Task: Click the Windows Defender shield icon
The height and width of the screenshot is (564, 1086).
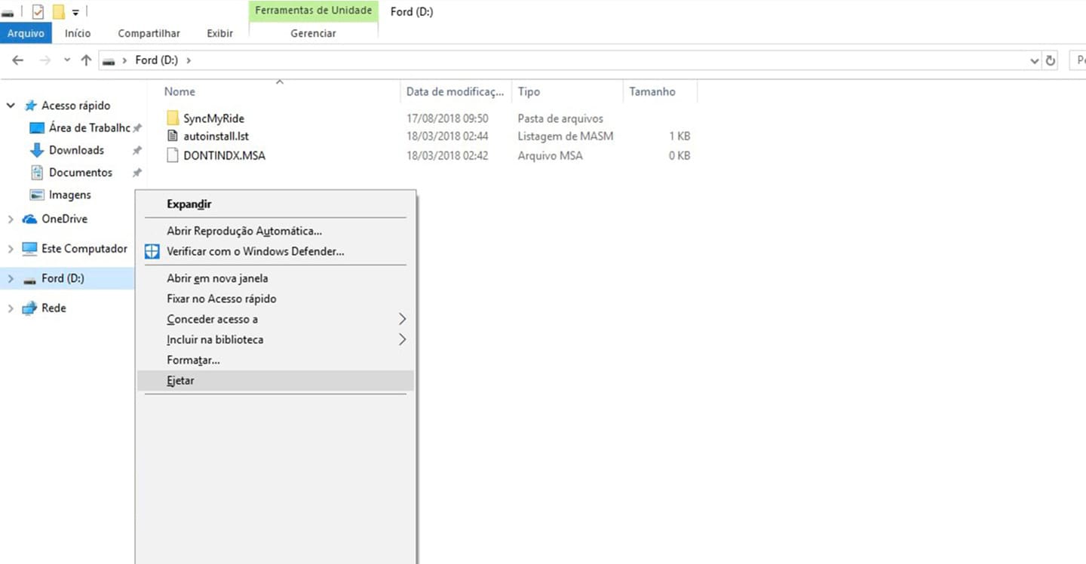Action: (152, 252)
